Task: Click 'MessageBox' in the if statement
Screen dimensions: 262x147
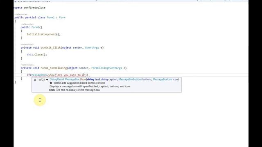Action: click(39, 75)
